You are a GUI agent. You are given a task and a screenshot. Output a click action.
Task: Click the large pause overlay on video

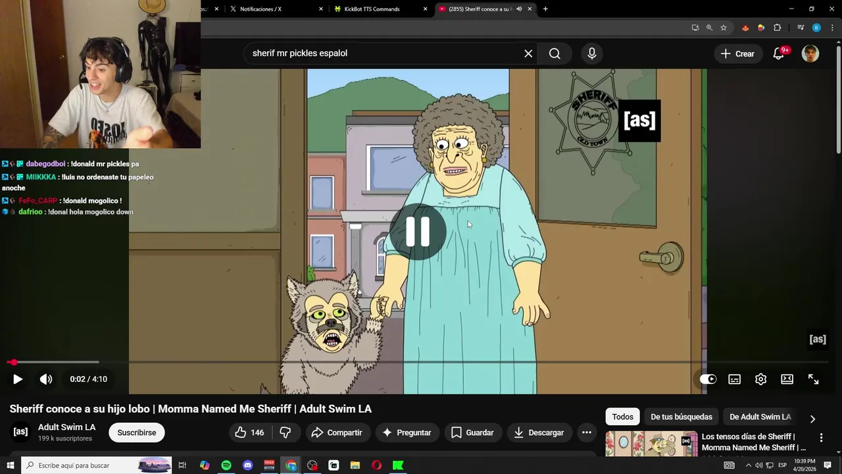tap(418, 232)
